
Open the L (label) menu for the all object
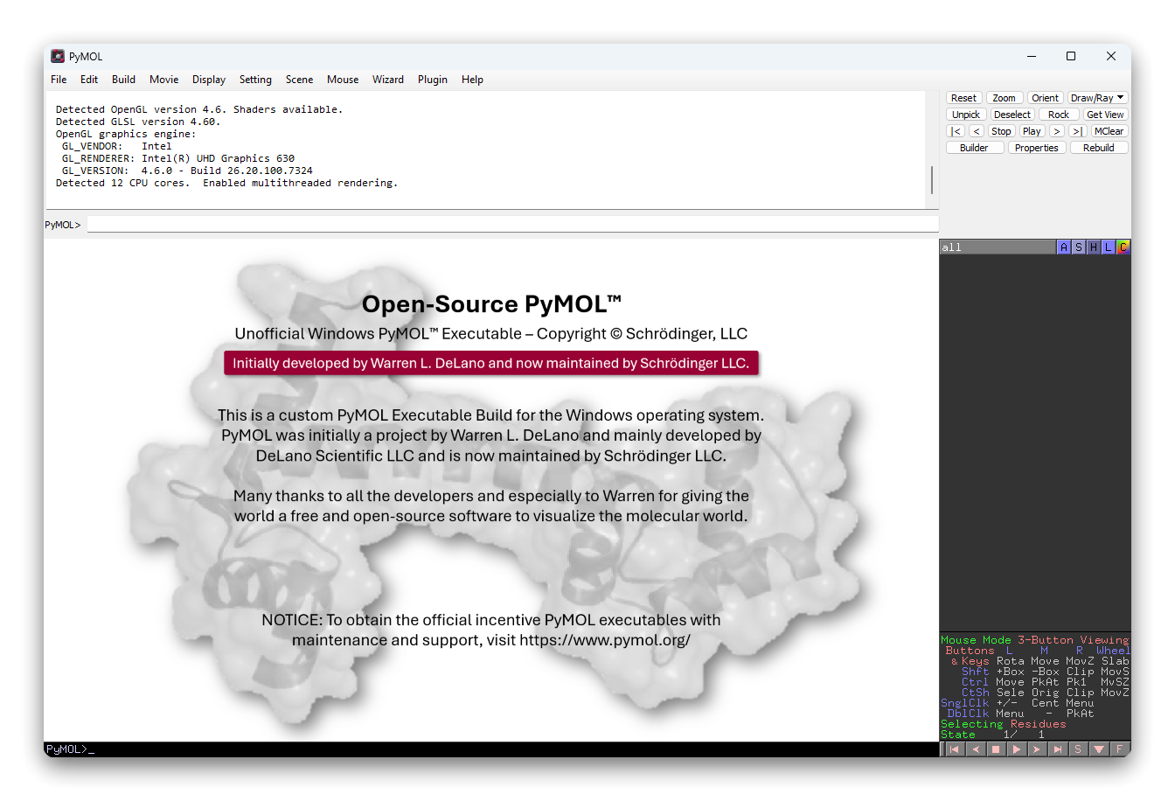point(1109,247)
